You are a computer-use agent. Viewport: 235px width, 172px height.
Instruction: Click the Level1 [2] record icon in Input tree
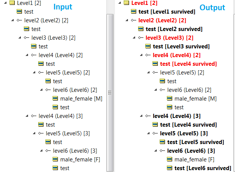12,3
